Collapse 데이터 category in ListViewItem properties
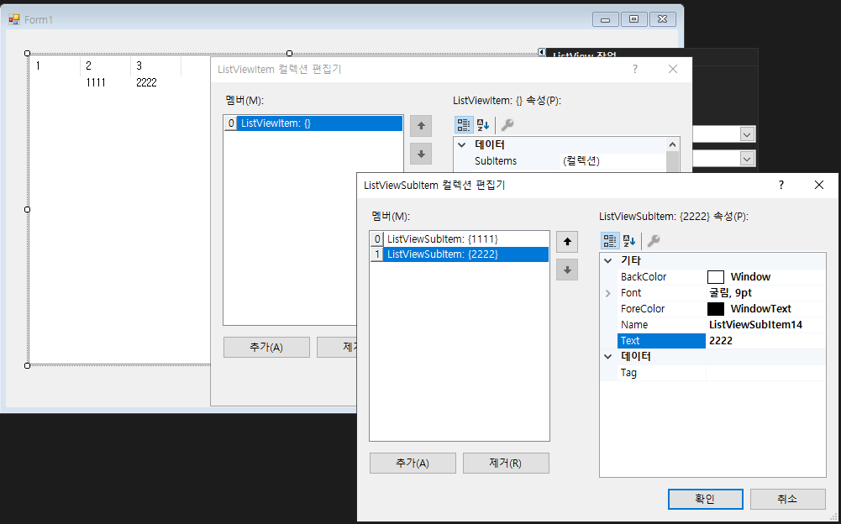 point(462,144)
